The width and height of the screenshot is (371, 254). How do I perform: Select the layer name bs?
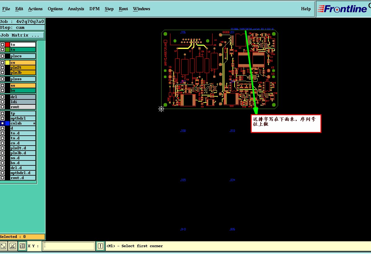click(23, 90)
